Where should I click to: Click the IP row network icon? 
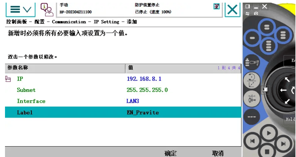click(x=8, y=79)
